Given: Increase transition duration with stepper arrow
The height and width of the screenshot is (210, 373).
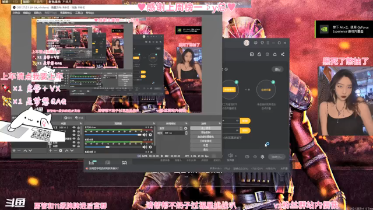Looking at the screenshot, I should click(x=186, y=132).
